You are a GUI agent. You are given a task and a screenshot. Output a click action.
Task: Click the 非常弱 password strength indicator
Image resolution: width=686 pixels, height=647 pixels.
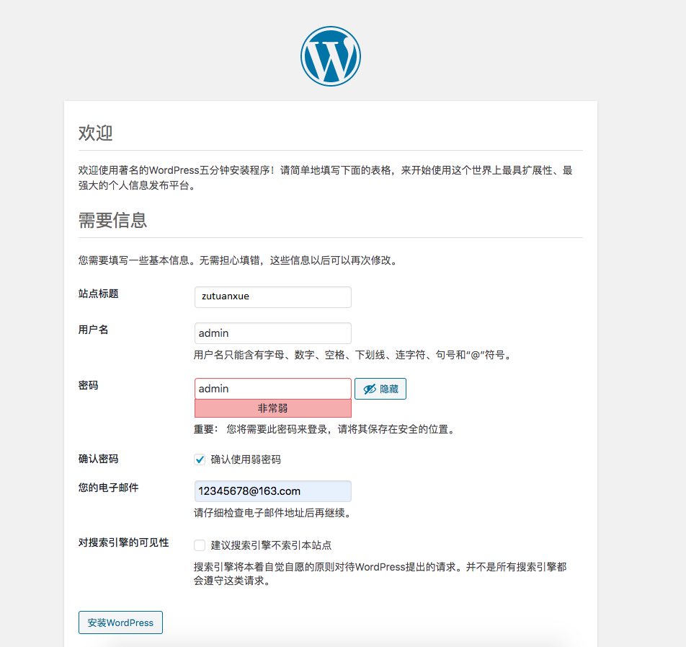point(272,409)
